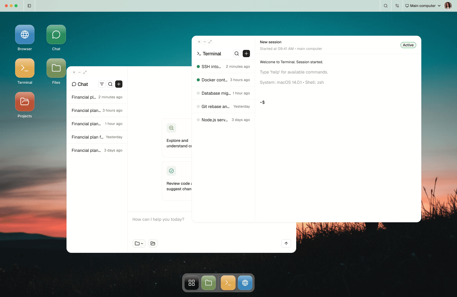Open the chat from 3 hours ago
The image size is (457, 297).
[x=97, y=110]
